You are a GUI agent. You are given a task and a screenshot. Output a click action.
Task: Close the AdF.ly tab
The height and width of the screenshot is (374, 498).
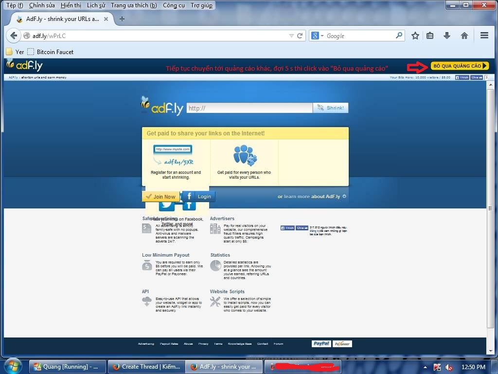(x=106, y=19)
